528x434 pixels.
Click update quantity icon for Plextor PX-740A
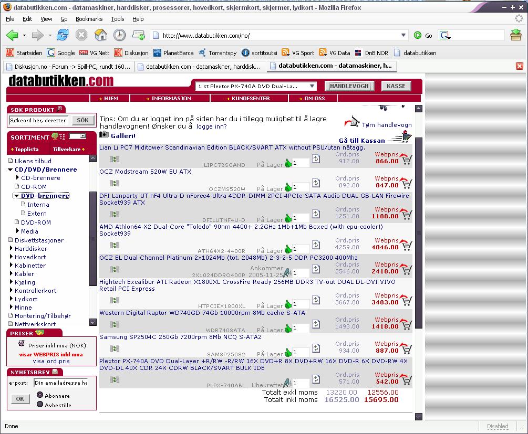pyautogui.click(x=316, y=379)
